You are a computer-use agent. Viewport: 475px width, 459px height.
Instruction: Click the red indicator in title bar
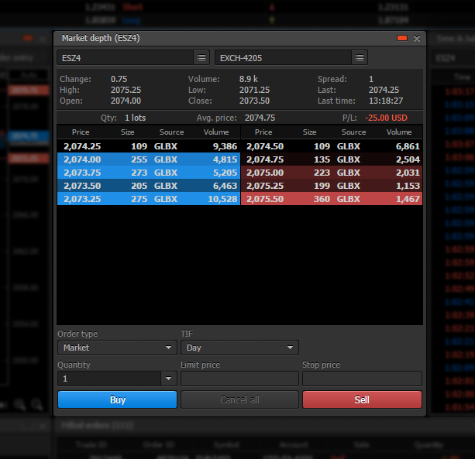tap(402, 38)
